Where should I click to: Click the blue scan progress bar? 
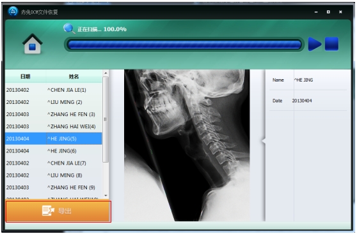[184, 45]
